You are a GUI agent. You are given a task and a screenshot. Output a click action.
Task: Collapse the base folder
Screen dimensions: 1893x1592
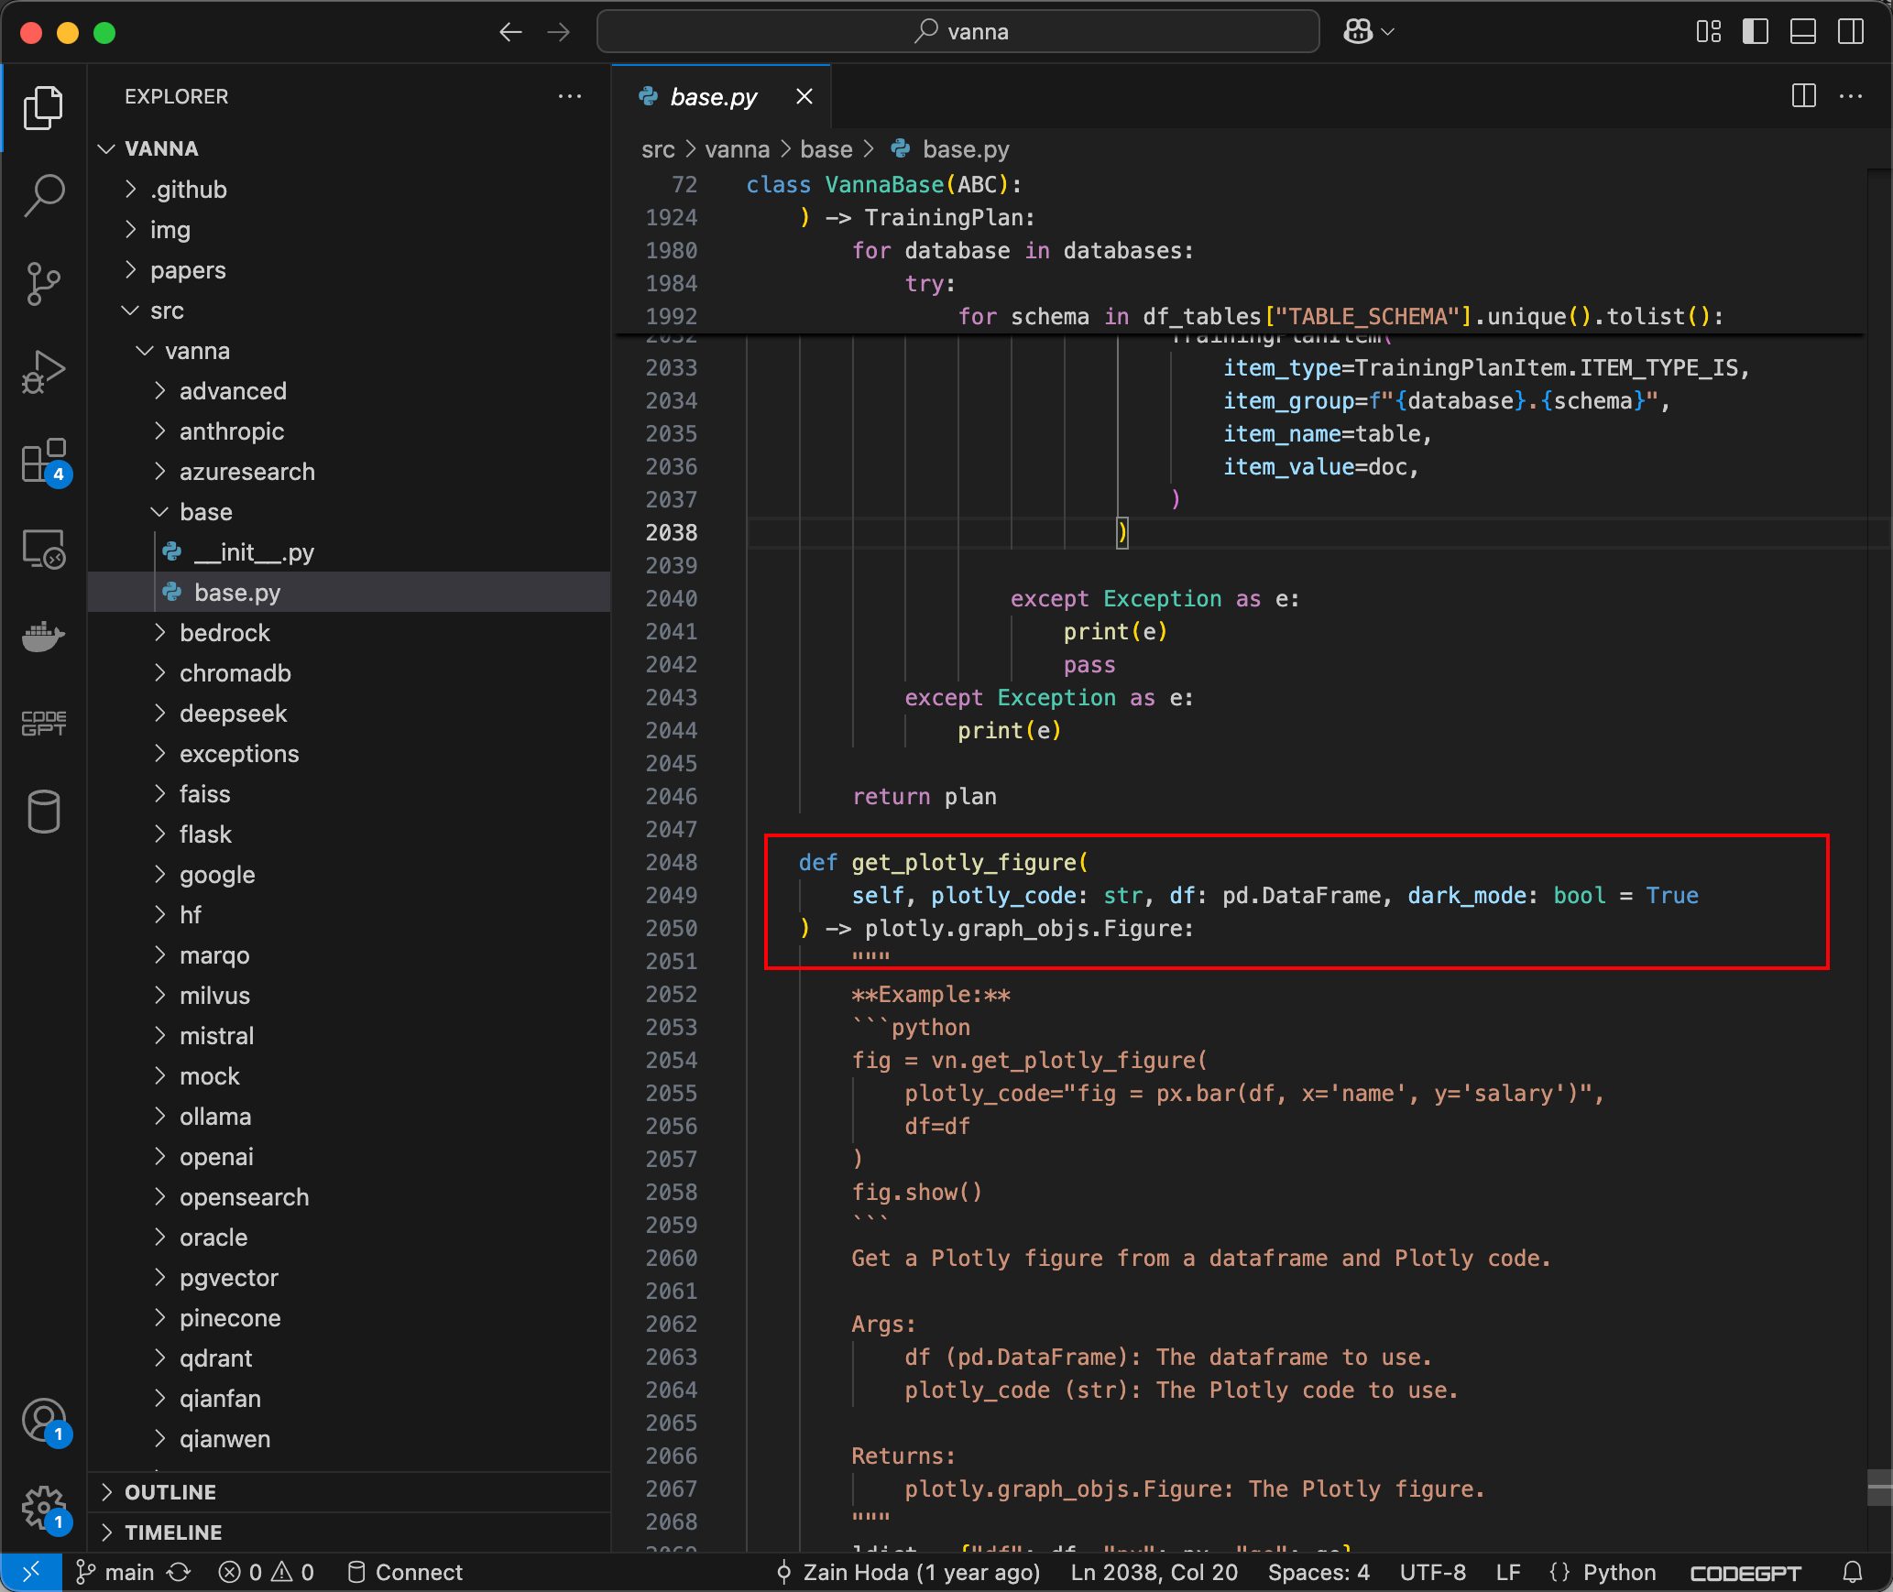pyautogui.click(x=205, y=512)
